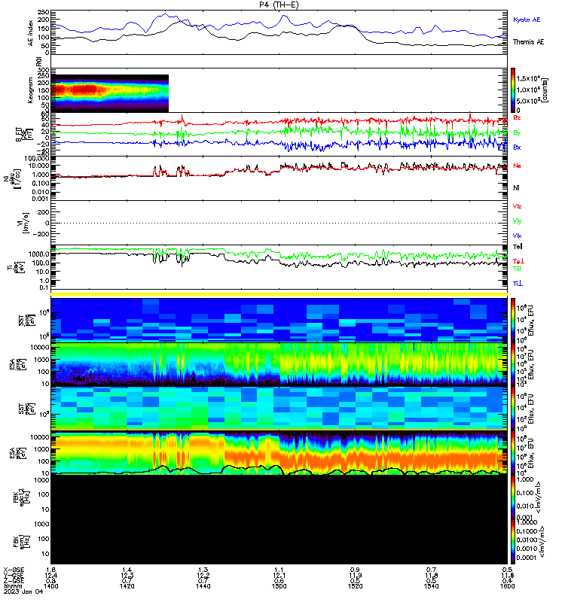The height and width of the screenshot is (602, 565).
Task: Click the X-GSE value '1.8'
Action: [x=50, y=570]
